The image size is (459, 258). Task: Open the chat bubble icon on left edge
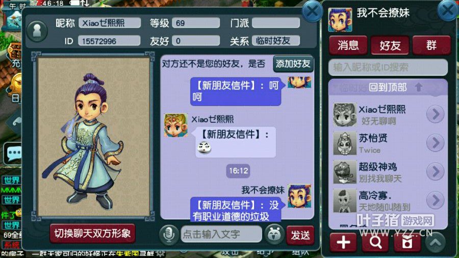click(13, 153)
